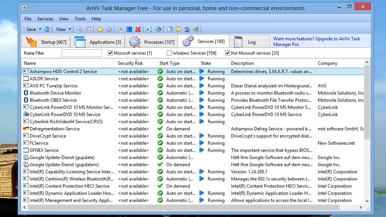Click the red cross app icon in title bar
The height and width of the screenshot is (217, 386).
25,8
